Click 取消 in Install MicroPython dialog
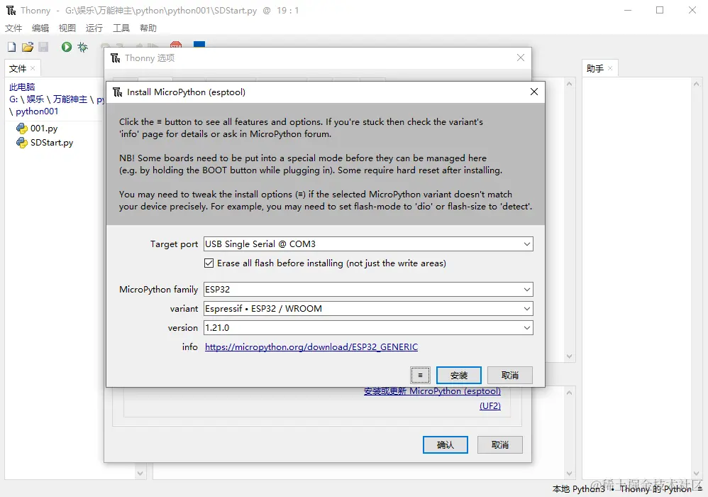 [x=510, y=375]
